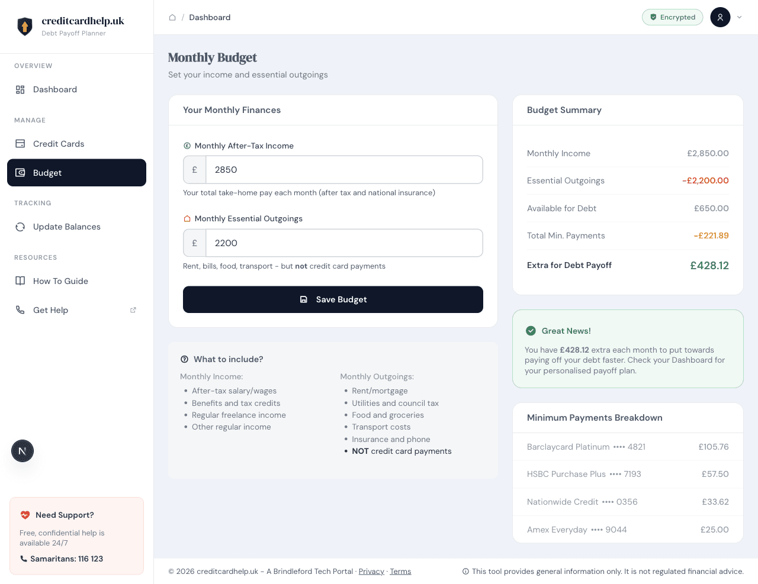The image size is (758, 584).
Task: Click the Monthly After-Tax Income field
Action: [x=345, y=169]
